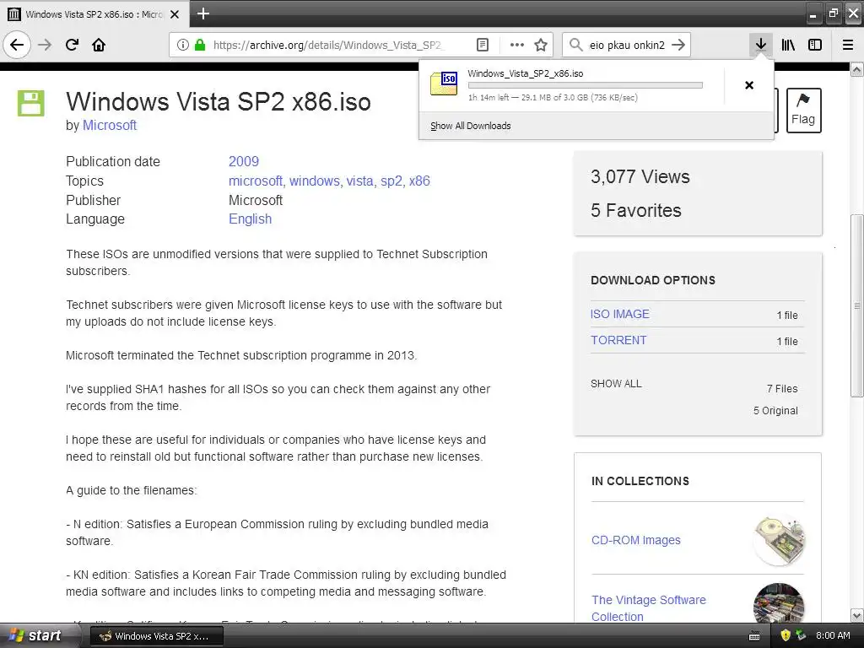Open the 'microsoft' topic link
The width and height of the screenshot is (864, 648).
coord(256,181)
